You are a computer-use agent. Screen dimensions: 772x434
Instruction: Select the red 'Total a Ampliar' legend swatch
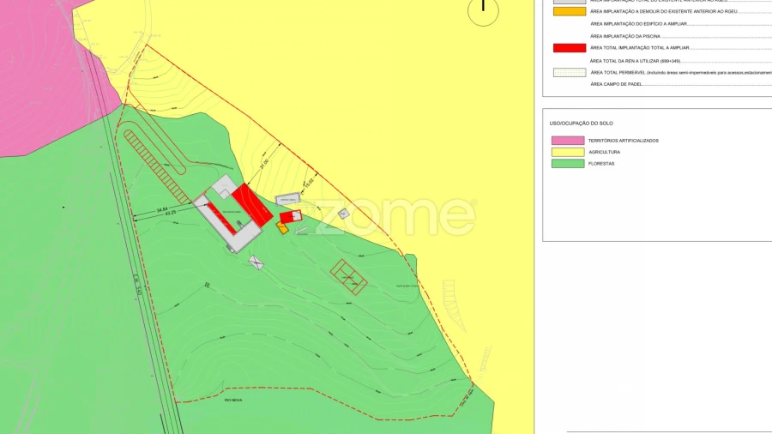[569, 48]
